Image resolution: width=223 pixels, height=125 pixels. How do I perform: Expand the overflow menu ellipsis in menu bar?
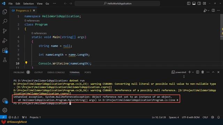pos(54,3)
